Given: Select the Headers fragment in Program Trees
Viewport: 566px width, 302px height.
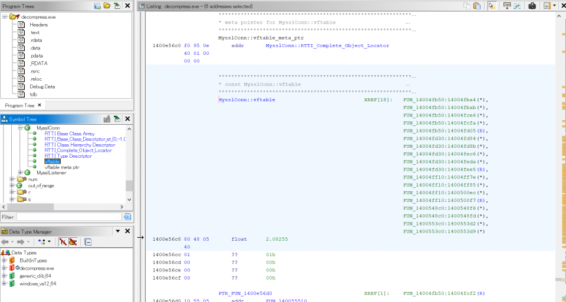Looking at the screenshot, I should 39,25.
